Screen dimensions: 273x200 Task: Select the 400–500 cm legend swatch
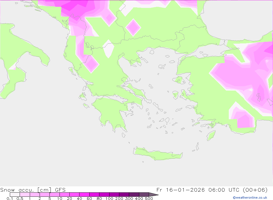144,195
